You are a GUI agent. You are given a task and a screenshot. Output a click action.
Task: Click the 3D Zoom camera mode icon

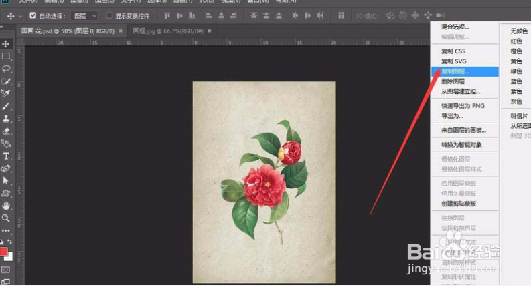[440, 15]
